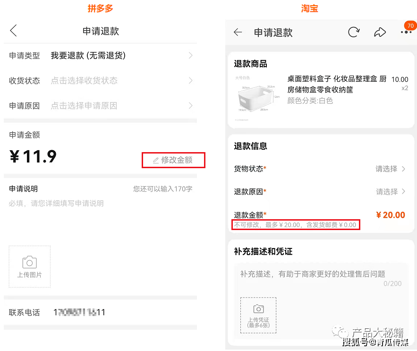Viewport: 417px width, 351px height.
Task: Tap Taobao back arrow icon
Action: [x=238, y=32]
